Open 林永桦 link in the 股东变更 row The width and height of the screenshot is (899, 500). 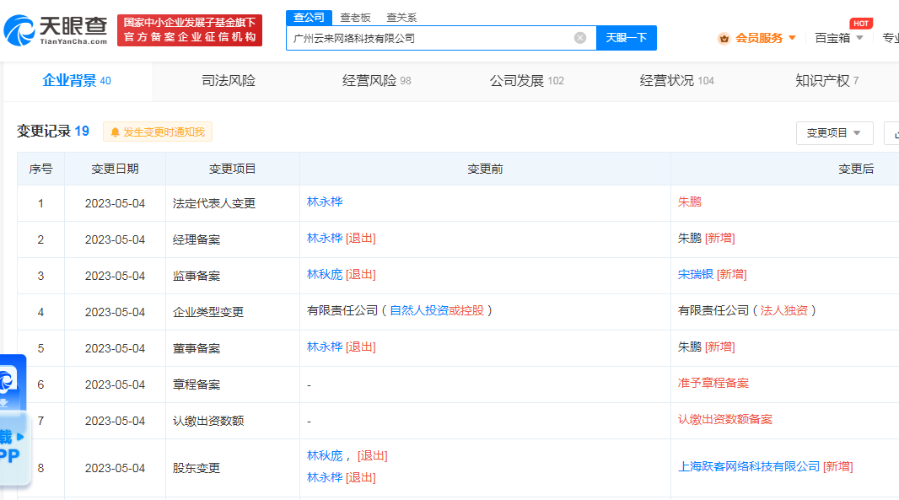pos(325,477)
